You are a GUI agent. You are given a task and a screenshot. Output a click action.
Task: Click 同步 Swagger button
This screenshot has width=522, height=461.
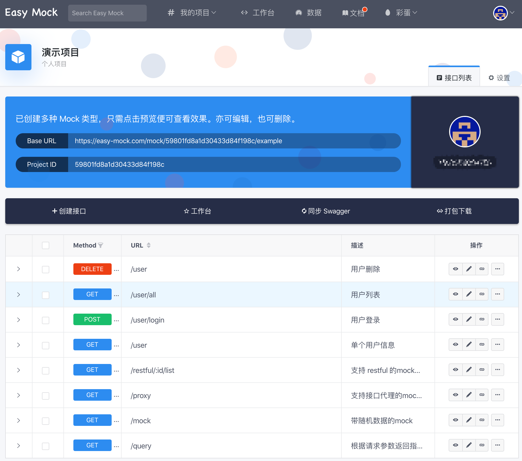326,211
